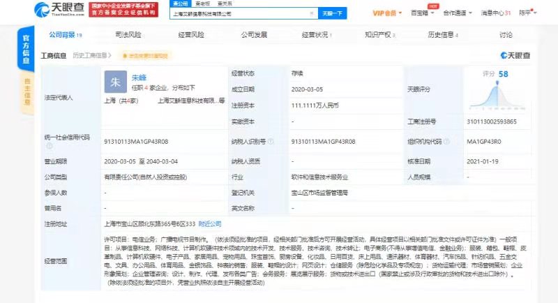Switch to the 查老板 search tab
The width and height of the screenshot is (558, 303).
pyautogui.click(x=202, y=3)
